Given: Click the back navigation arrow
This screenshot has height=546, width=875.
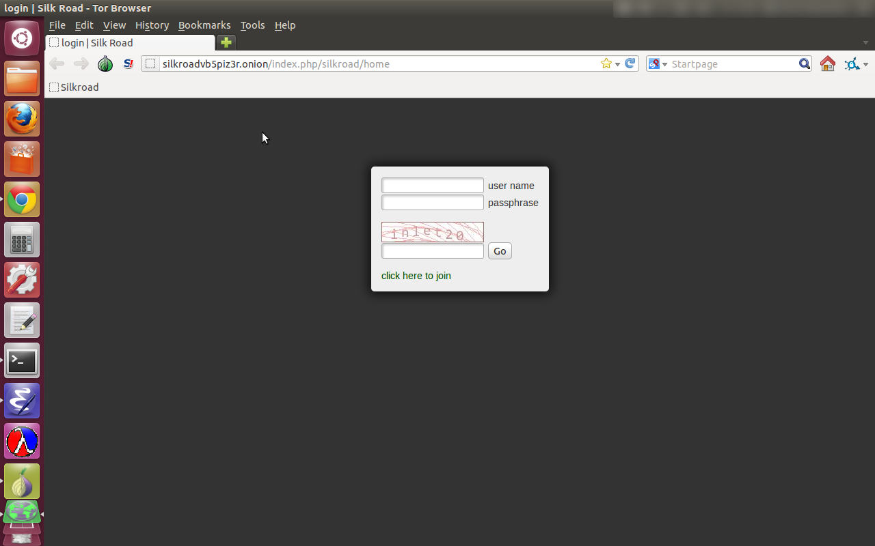Looking at the screenshot, I should (56, 63).
